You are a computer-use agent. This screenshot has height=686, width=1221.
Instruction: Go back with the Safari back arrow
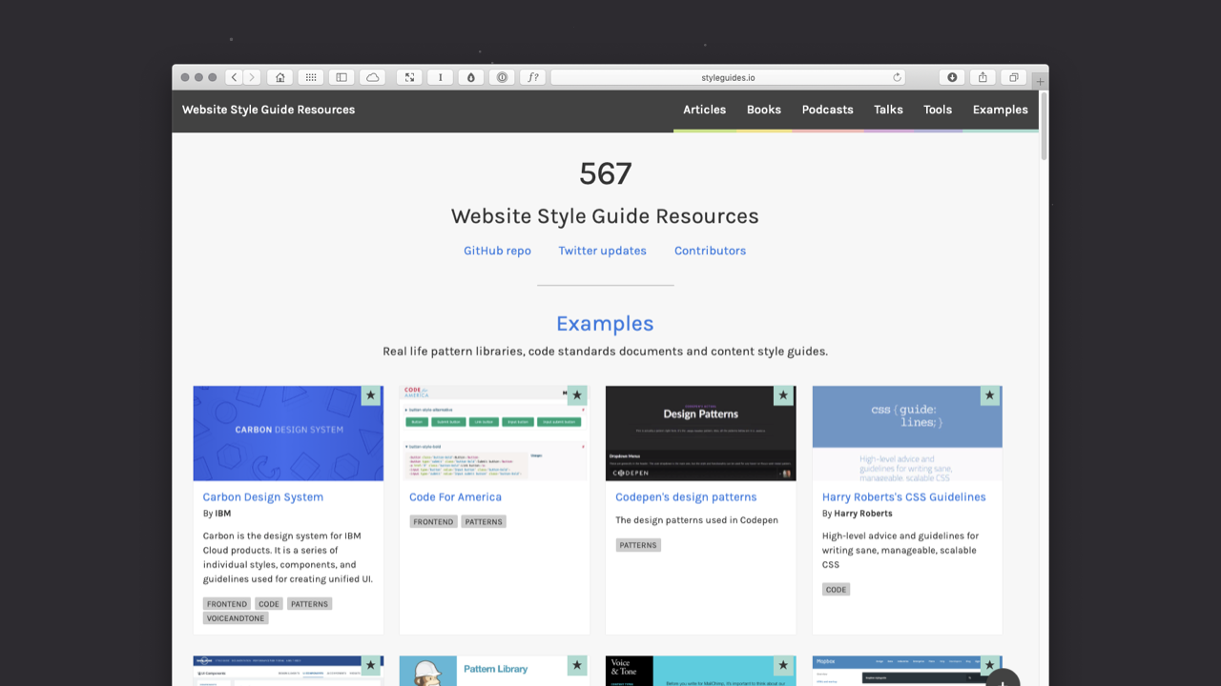[x=235, y=77]
